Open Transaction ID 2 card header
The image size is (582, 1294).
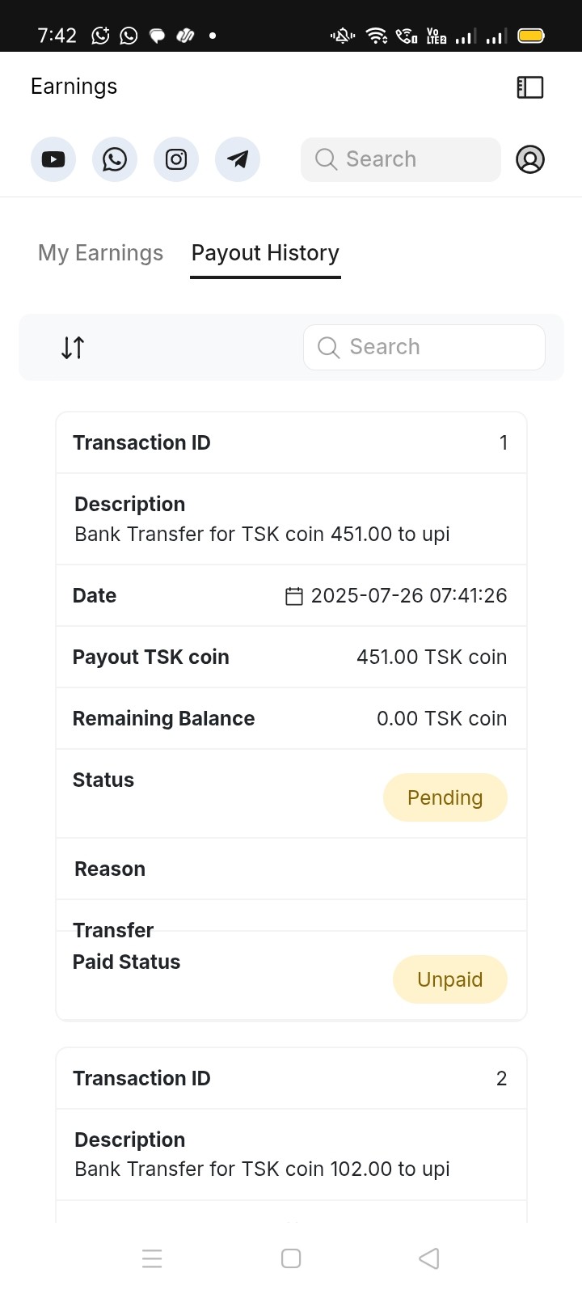click(x=291, y=1078)
